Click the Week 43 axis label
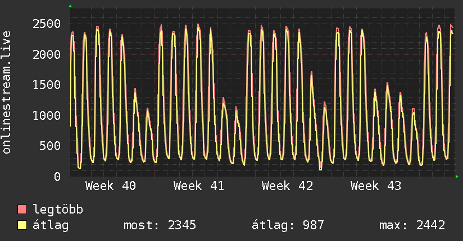The height and width of the screenshot is (241, 463). coord(376,186)
